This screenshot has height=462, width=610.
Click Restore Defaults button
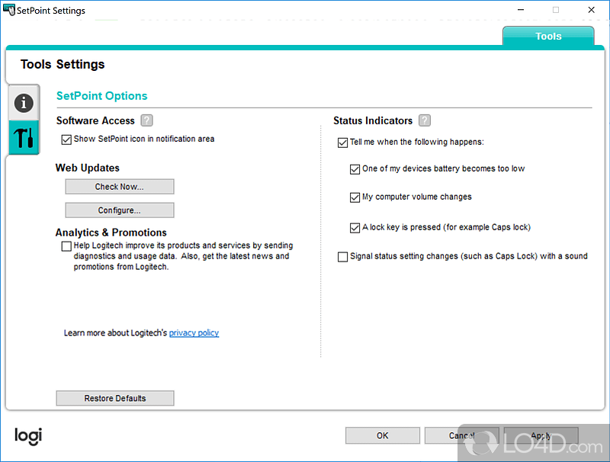115,398
